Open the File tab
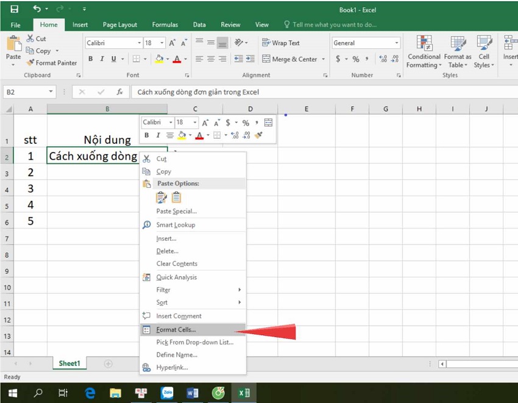 15,25
